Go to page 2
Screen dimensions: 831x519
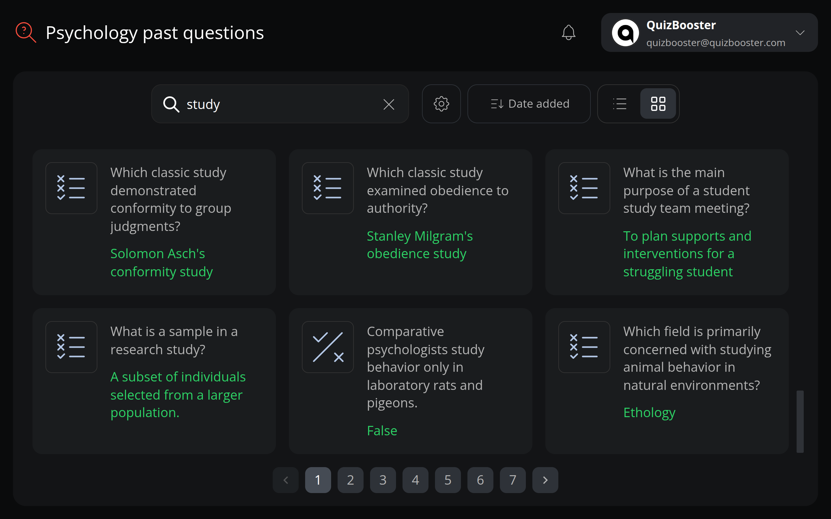[351, 480]
